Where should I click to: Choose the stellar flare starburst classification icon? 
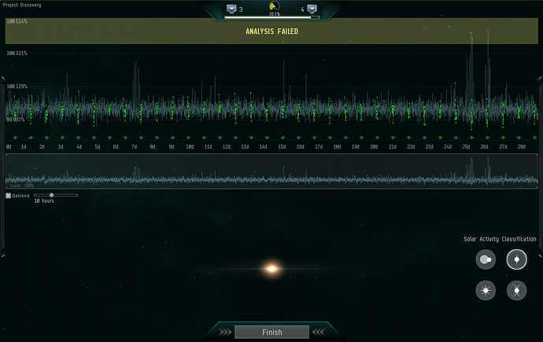coord(486,290)
